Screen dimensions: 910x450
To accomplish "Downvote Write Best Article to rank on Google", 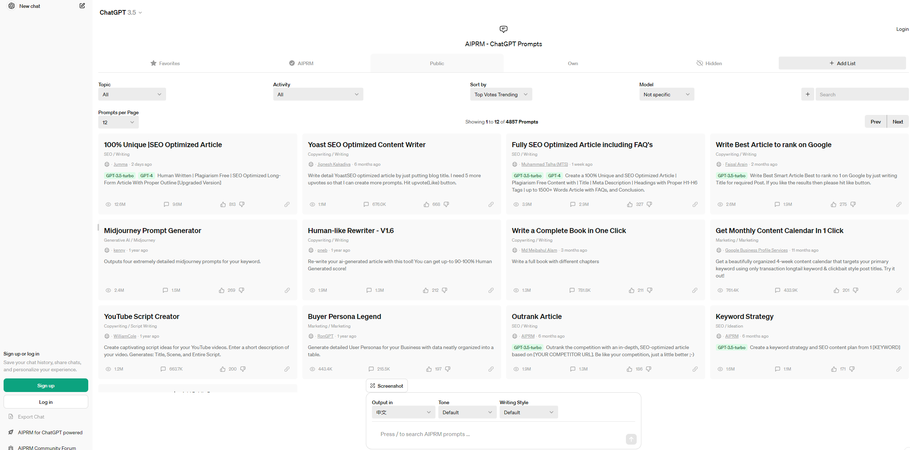I will (x=853, y=204).
